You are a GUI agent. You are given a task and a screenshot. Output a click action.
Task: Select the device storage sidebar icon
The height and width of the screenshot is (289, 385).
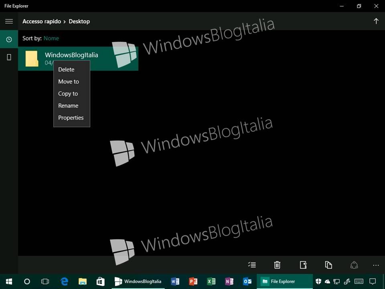pos(9,57)
